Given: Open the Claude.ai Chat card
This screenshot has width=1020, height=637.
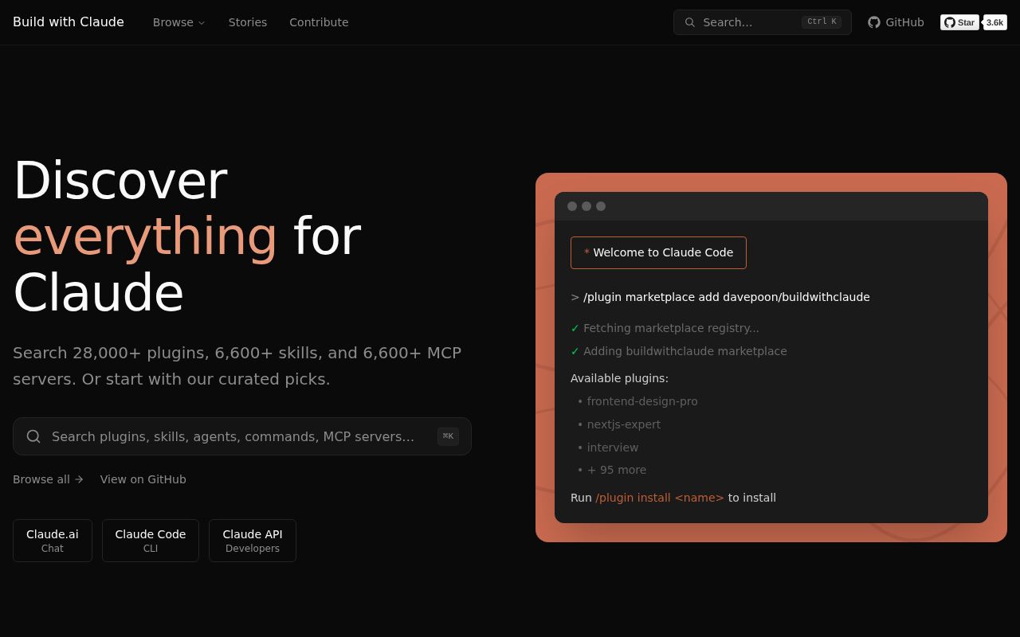Looking at the screenshot, I should pyautogui.click(x=53, y=541).
